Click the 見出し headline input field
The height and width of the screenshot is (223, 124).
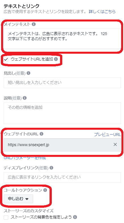tap(62, 83)
